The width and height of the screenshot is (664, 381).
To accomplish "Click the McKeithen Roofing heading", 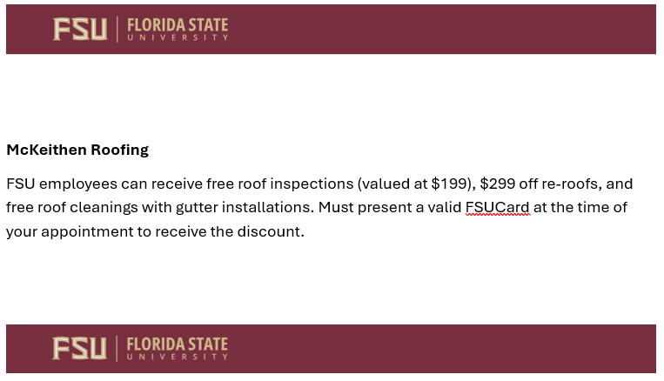I will [x=77, y=150].
